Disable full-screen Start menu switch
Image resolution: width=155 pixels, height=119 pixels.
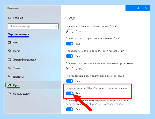click(69, 93)
